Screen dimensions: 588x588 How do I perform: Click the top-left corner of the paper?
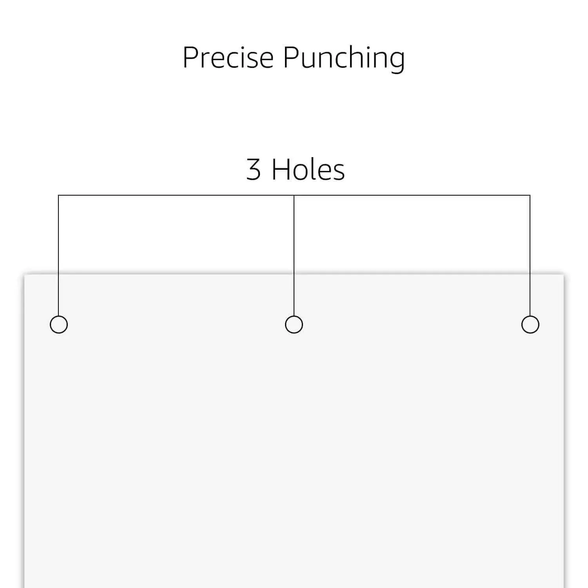tap(25, 274)
